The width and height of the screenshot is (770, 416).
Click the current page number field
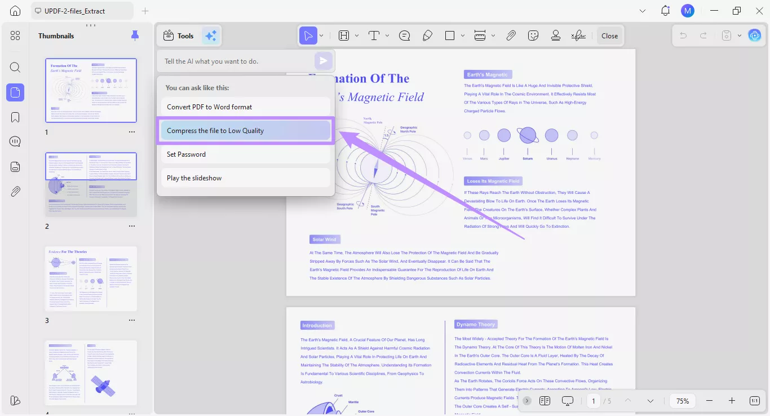click(x=593, y=401)
